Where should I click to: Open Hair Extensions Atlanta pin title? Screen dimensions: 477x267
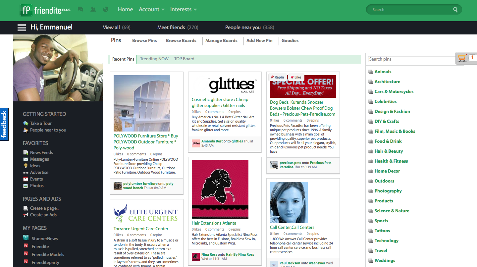[214, 223]
